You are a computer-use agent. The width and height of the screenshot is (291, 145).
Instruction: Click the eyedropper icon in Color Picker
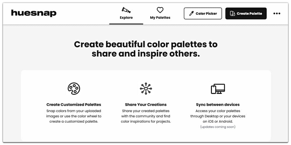click(191, 13)
